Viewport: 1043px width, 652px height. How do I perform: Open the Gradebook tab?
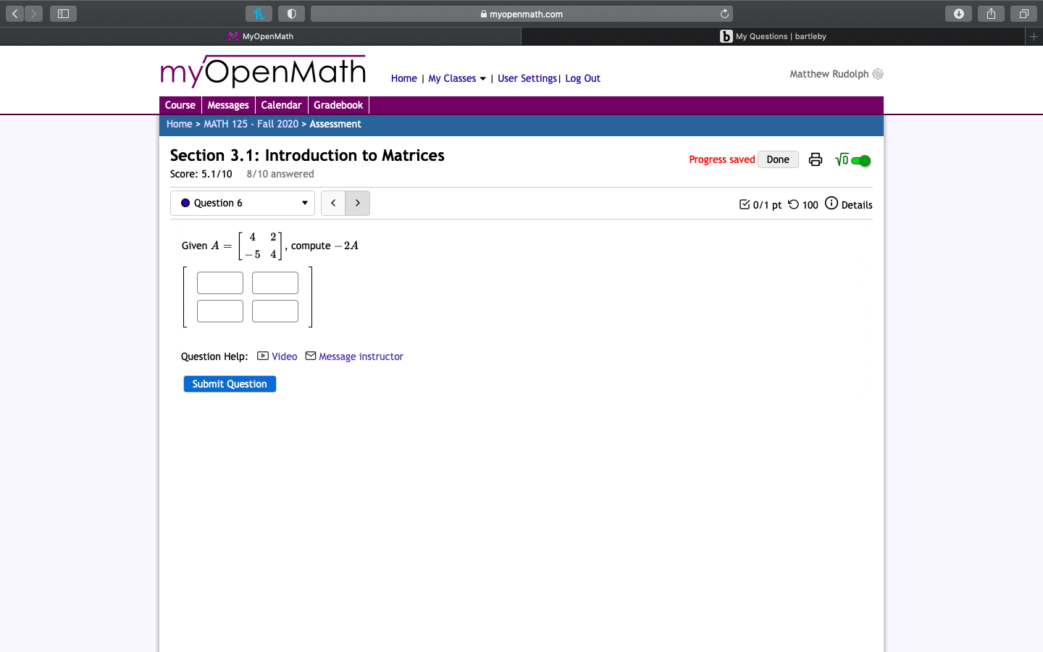coord(338,104)
